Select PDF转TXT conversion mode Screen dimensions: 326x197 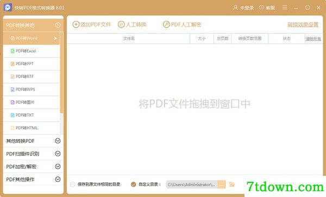coord(32,115)
